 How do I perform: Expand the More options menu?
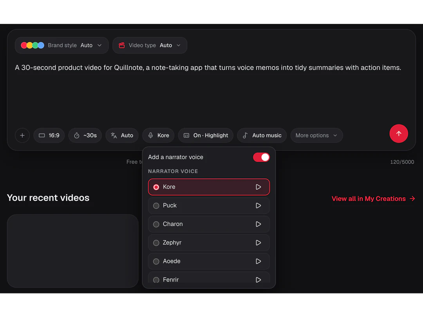(x=316, y=135)
